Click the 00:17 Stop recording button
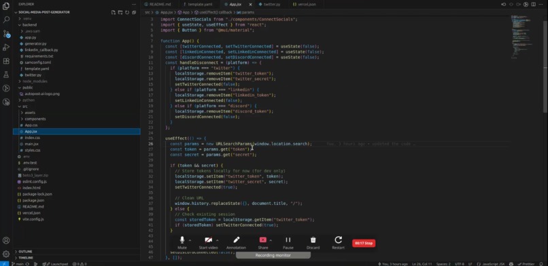The image size is (548, 266). [364, 243]
